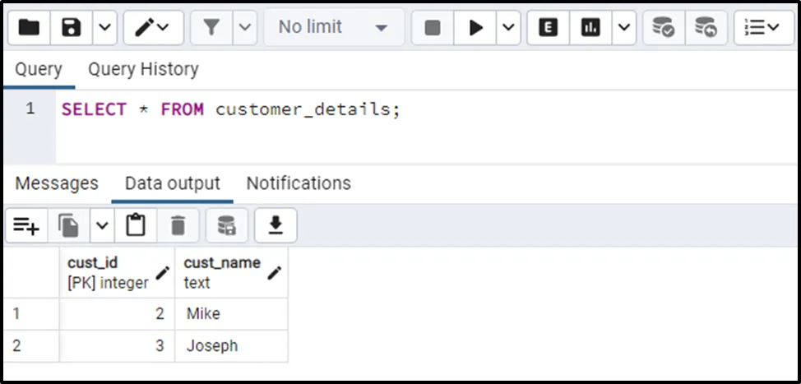Open the copy options dropdown arrow
The height and width of the screenshot is (384, 801).
point(101,225)
